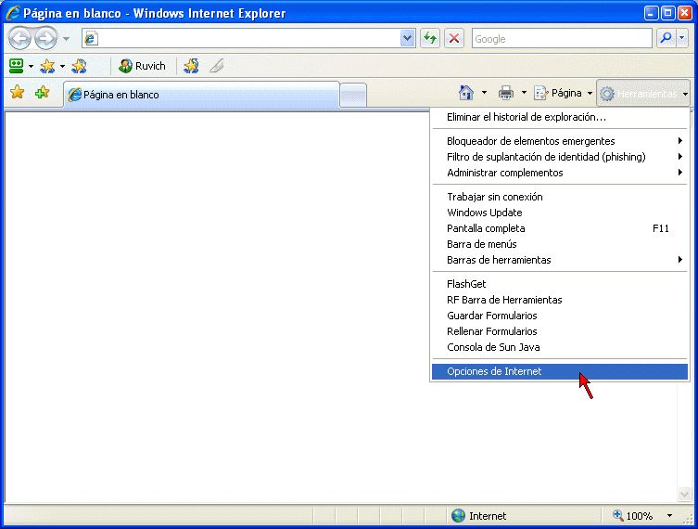The image size is (698, 529).
Task: Expand Administrar complementos submenu
Action: (x=560, y=173)
